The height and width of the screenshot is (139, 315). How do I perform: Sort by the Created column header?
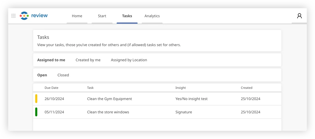(246, 88)
